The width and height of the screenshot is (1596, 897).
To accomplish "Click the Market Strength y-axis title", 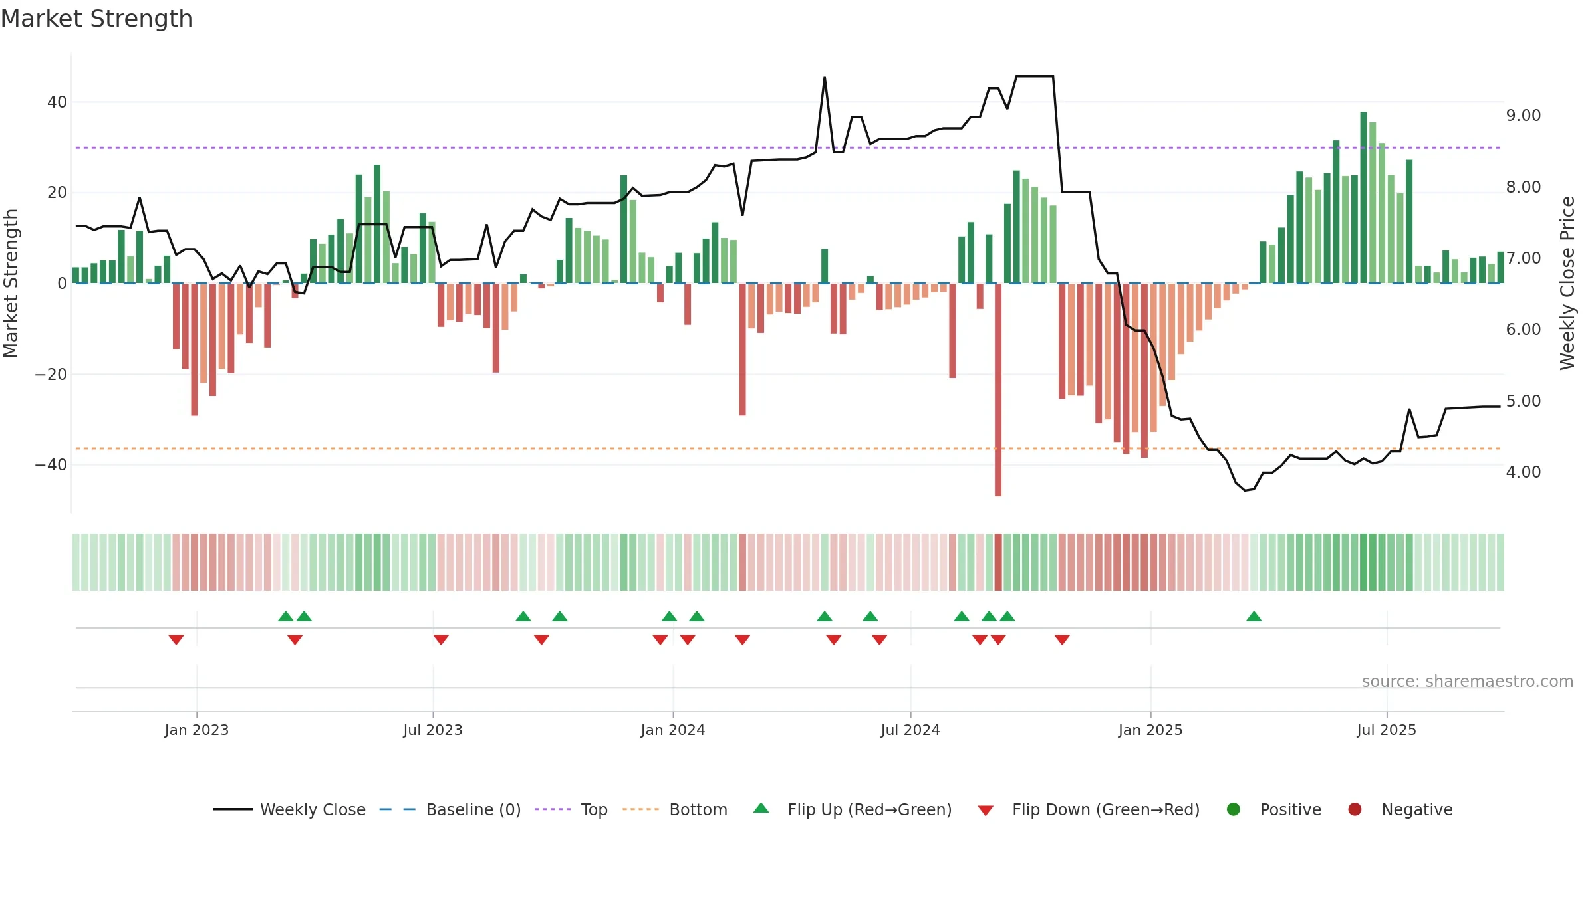I will pos(11,283).
